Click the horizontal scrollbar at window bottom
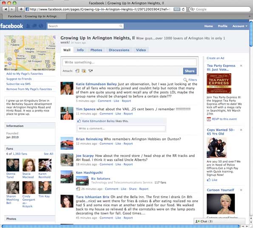 pos(120,226)
